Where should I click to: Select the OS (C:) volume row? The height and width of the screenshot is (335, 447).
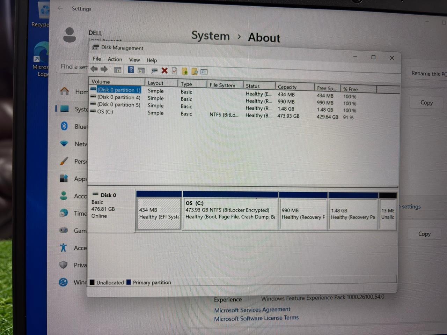click(x=105, y=112)
